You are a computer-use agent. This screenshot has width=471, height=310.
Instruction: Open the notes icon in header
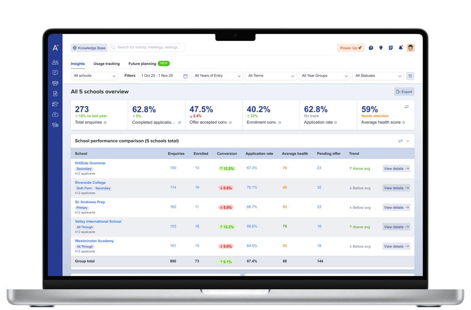click(x=390, y=48)
